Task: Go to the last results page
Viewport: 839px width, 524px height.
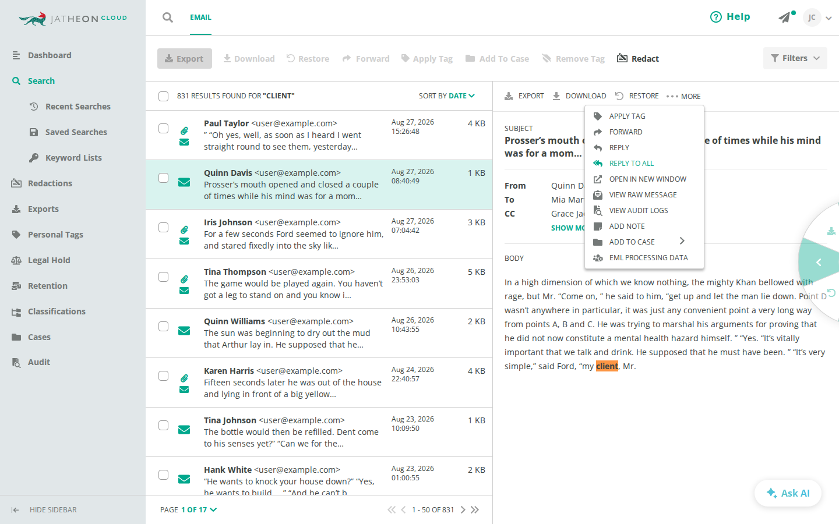Action: pyautogui.click(x=475, y=510)
